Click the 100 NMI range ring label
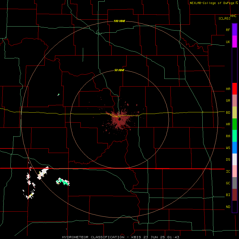239x239 pixels. coord(119,21)
